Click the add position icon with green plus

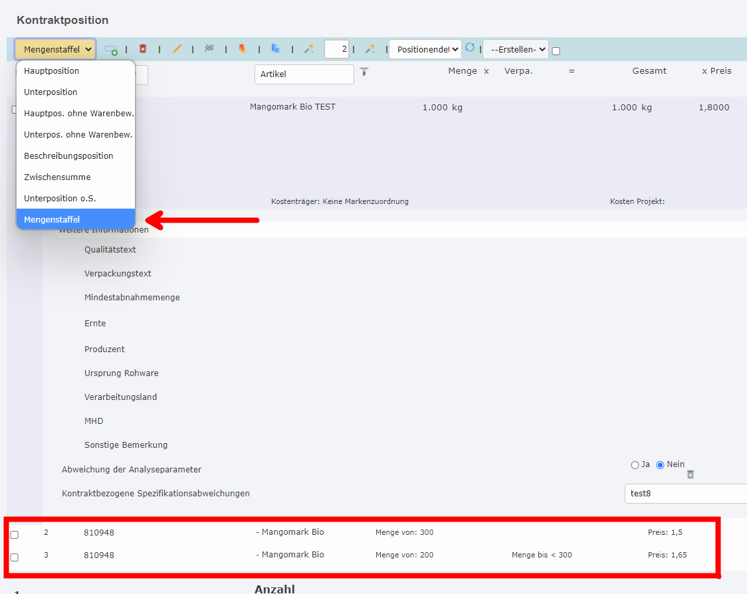coord(111,50)
